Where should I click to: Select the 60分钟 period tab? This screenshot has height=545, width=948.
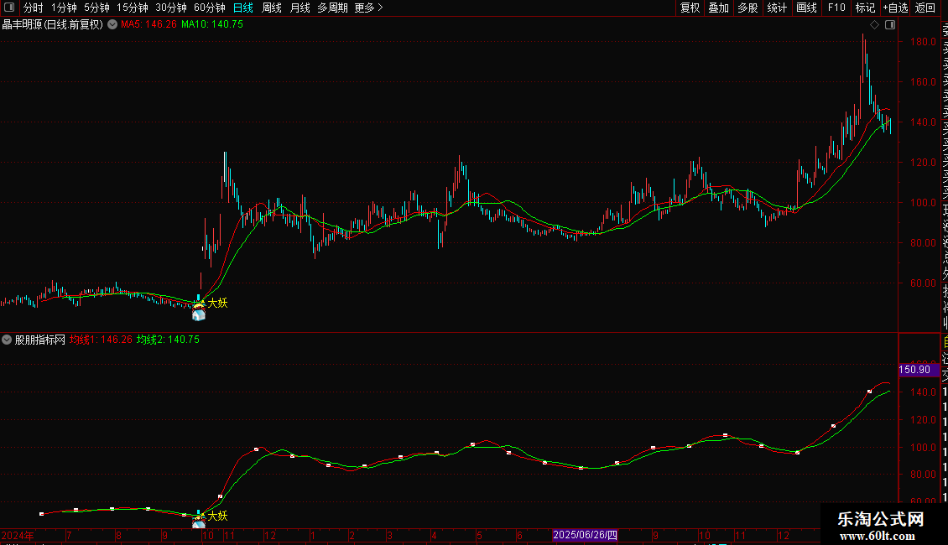(x=210, y=8)
